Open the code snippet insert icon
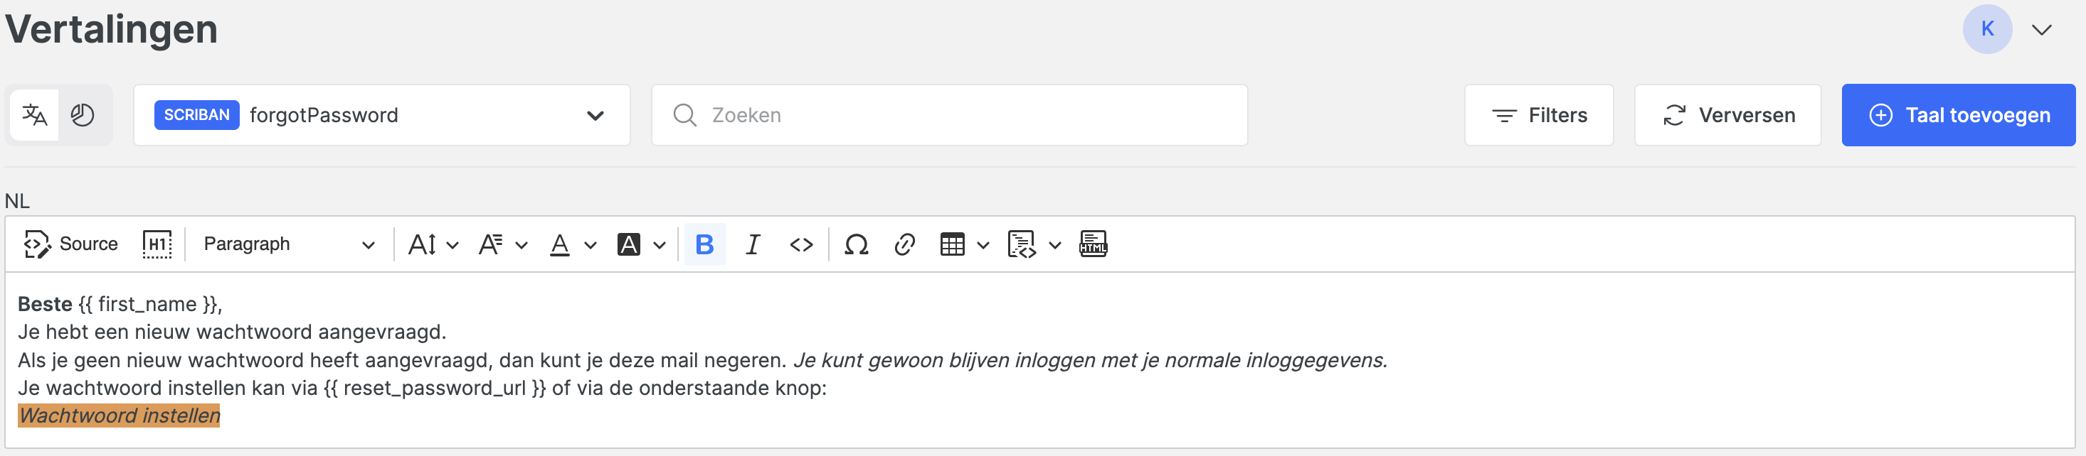The image size is (2086, 456). [x=1022, y=244]
